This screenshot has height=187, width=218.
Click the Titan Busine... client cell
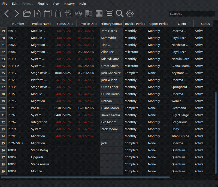pos(182,136)
